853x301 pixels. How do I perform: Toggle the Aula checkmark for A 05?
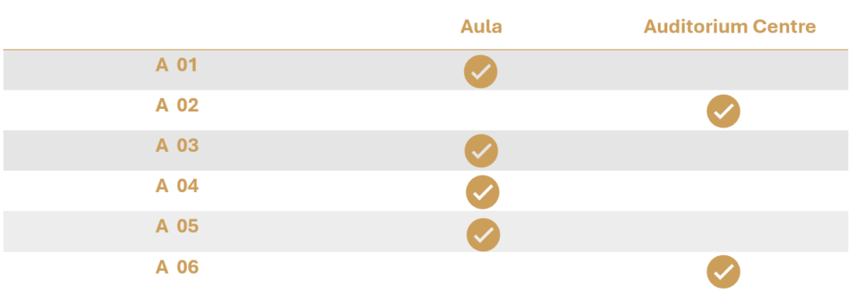(x=483, y=234)
